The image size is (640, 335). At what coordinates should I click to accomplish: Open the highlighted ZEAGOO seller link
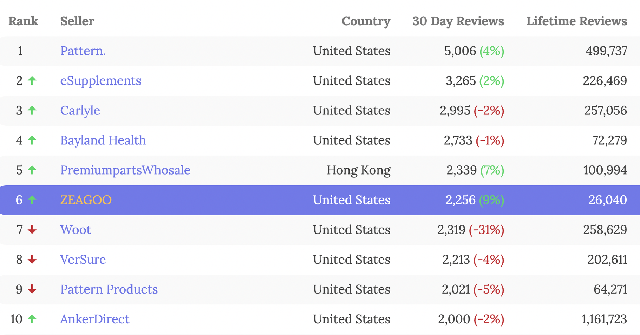point(86,200)
